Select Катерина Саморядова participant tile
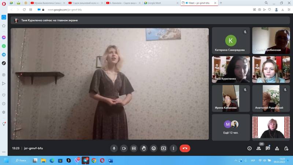The image size is (293, 165). tap(231, 41)
